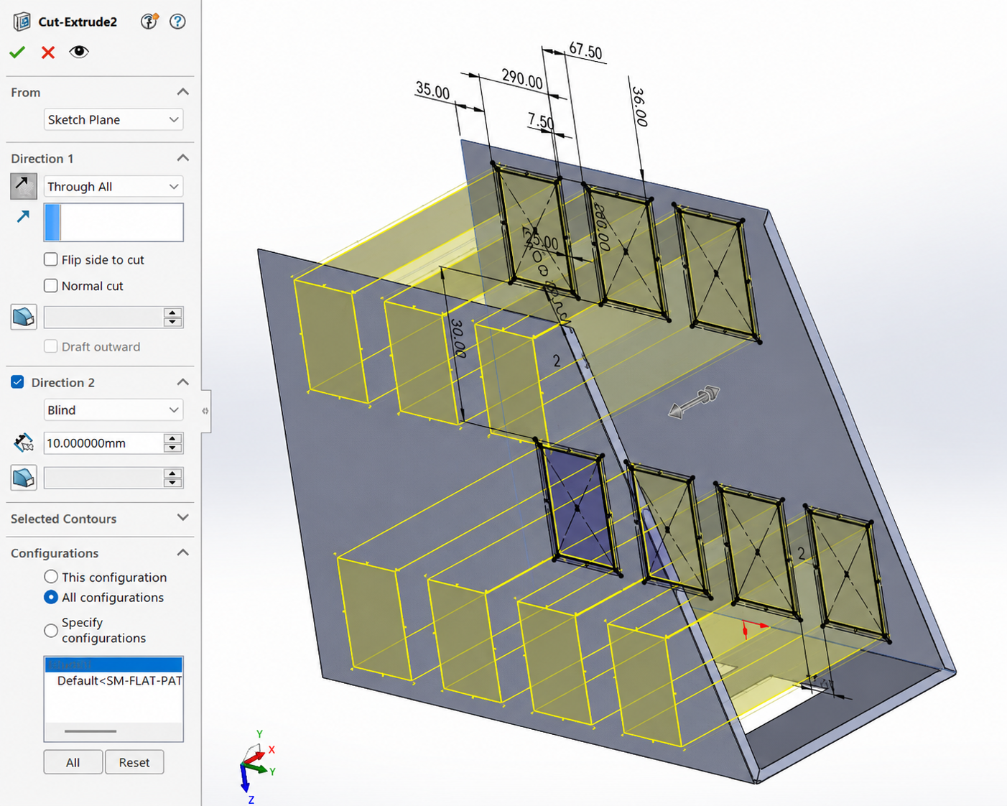Cancel the feature with the red X
This screenshot has width=1007, height=806.
coord(48,52)
